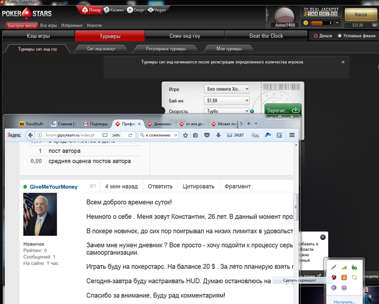
Task: Open the Регулярные турниры sub-tab
Action: point(166,49)
